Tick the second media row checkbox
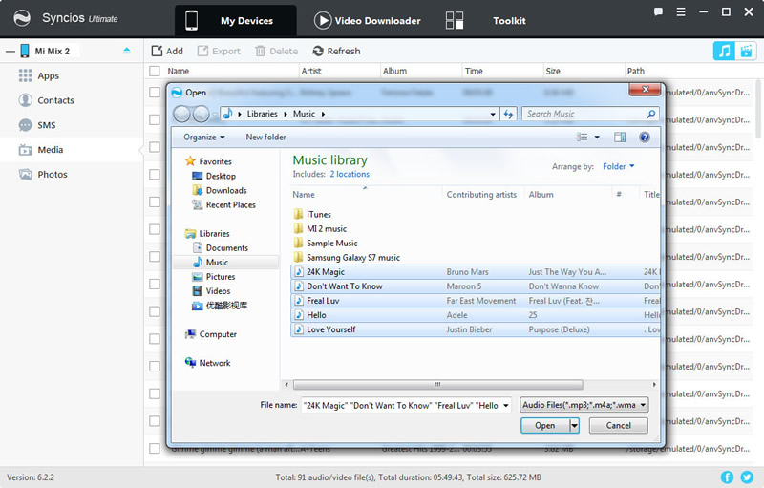 point(155,119)
